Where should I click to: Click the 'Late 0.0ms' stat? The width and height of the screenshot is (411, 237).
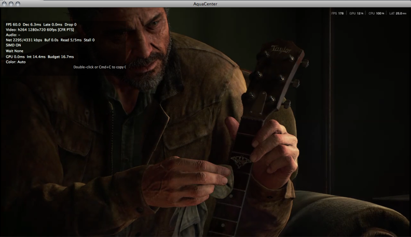click(x=53, y=24)
